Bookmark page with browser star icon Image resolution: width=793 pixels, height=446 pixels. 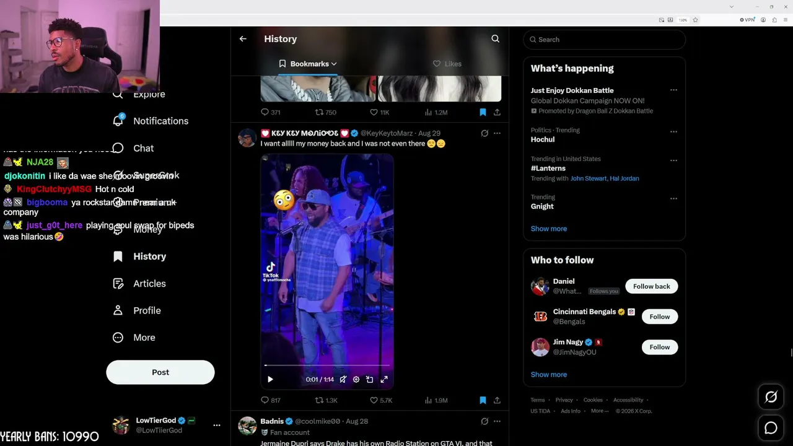(695, 20)
